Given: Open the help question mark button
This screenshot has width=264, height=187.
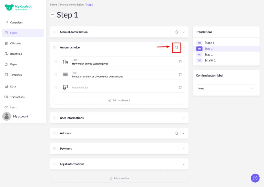Looking at the screenshot, I should [255, 178].
